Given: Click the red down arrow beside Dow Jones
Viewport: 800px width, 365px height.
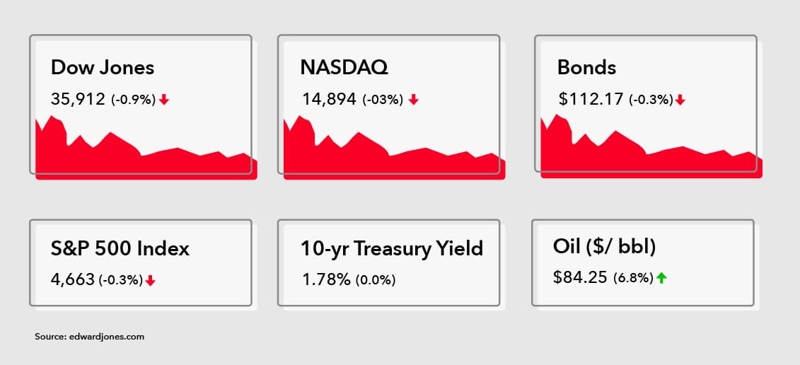Looking at the screenshot, I should pos(164,100).
